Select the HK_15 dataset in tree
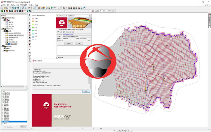 tap(11, 22)
